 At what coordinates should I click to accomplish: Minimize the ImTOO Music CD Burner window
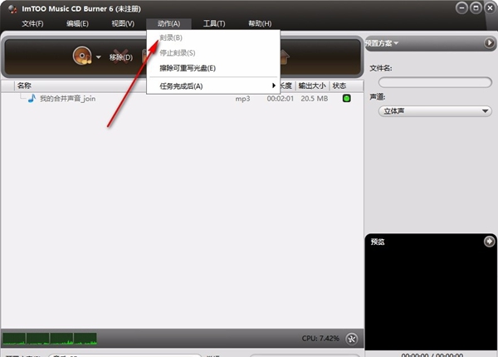461,8
